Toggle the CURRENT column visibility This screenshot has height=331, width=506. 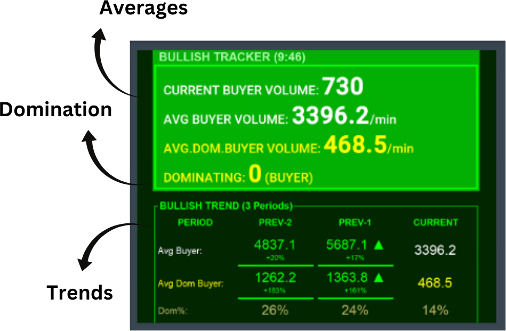click(x=436, y=222)
